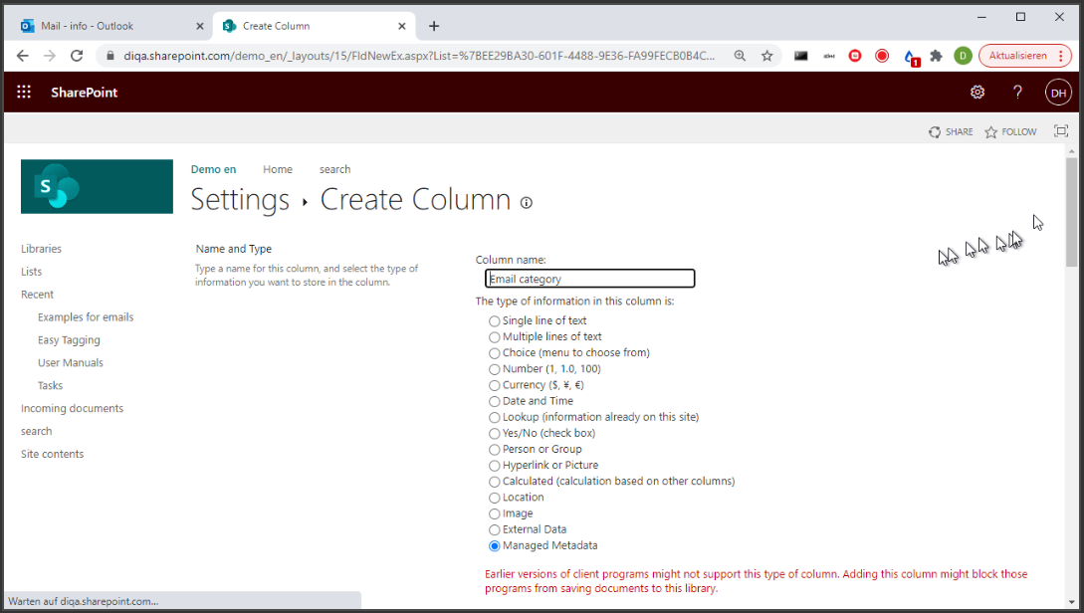The image size is (1084, 613).
Task: Click the SharePoint site logo
Action: point(97,186)
